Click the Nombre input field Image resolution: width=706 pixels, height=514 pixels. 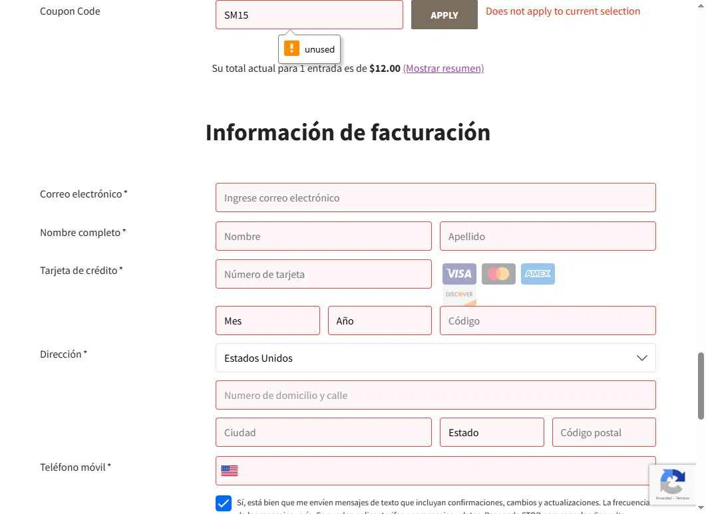coord(323,236)
